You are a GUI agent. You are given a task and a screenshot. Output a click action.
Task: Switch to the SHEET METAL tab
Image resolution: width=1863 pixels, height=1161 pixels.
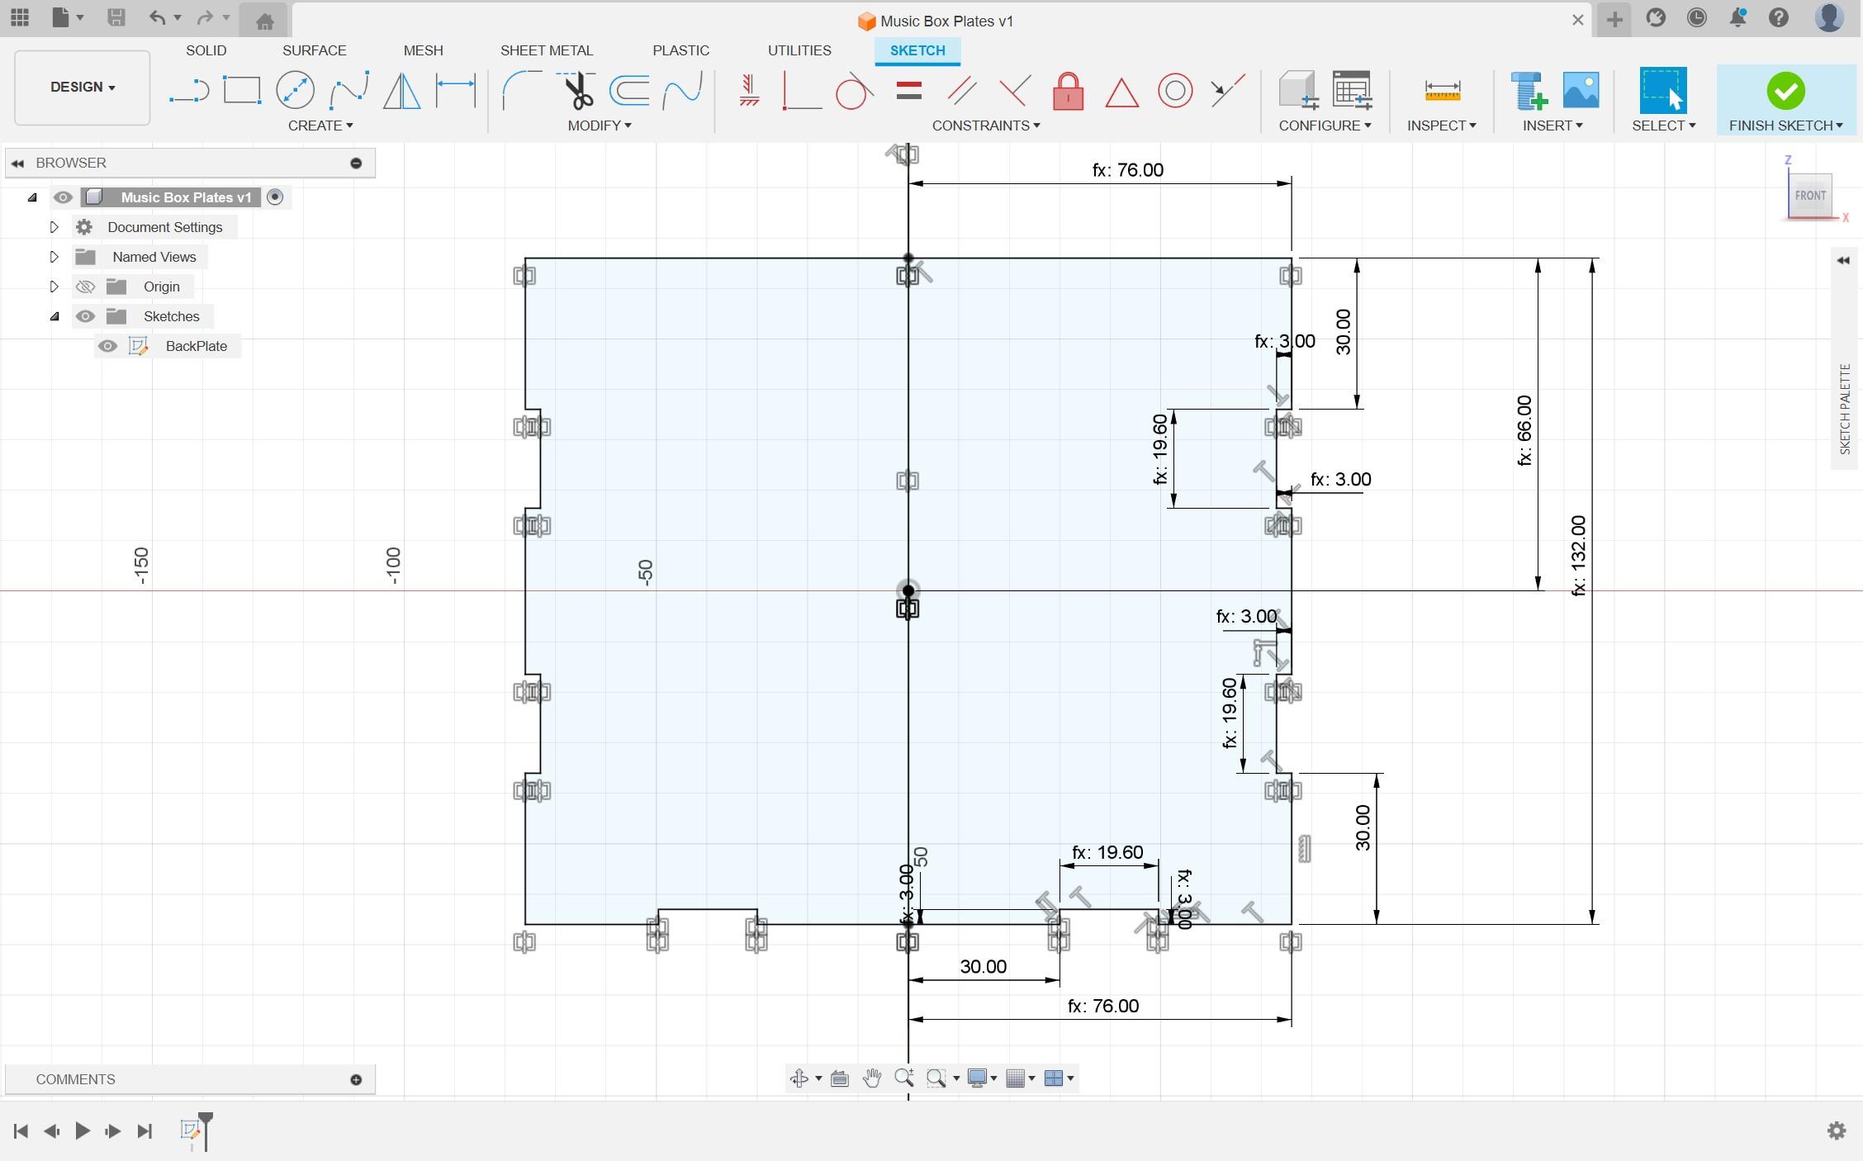[546, 50]
